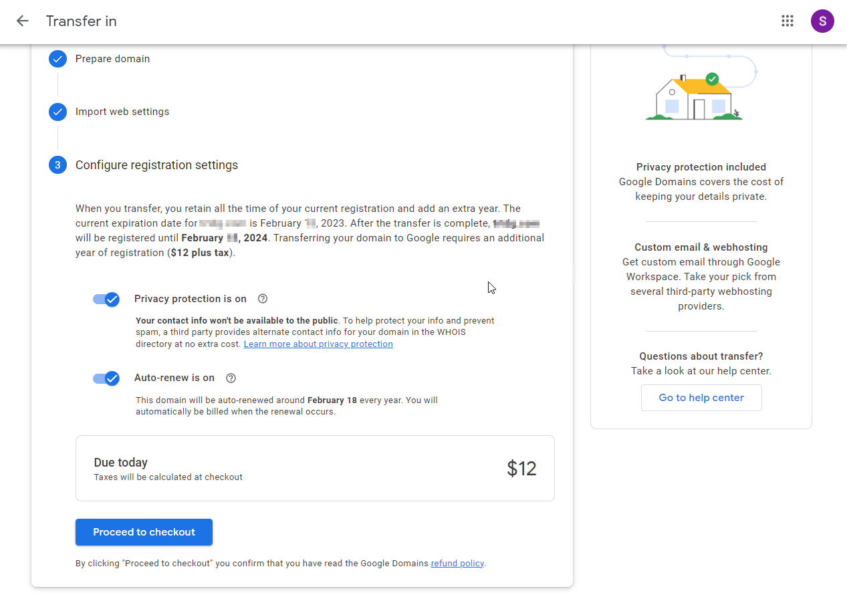The image size is (847, 597).
Task: Go back using the left arrow icon
Action: click(23, 21)
